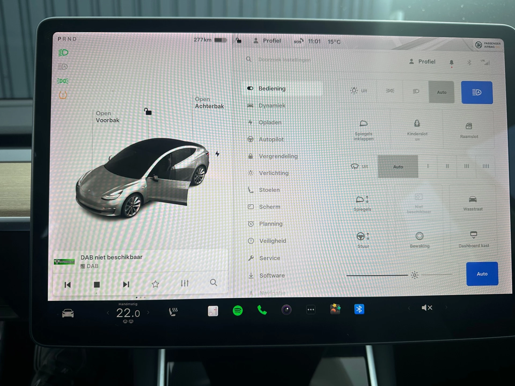The image size is (515, 386).
Task: Open Bluetooth settings from the app bar
Action: pyautogui.click(x=359, y=309)
